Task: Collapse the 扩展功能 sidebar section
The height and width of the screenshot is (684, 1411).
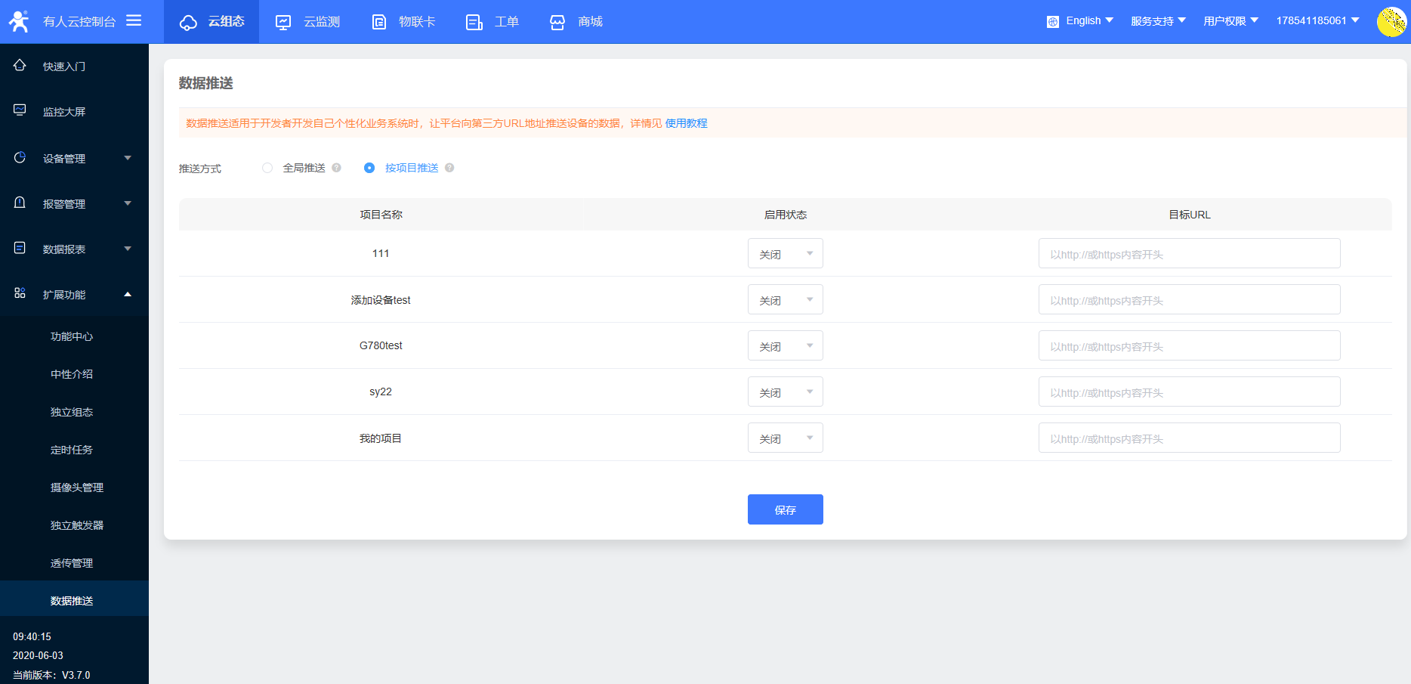Action: coord(74,294)
